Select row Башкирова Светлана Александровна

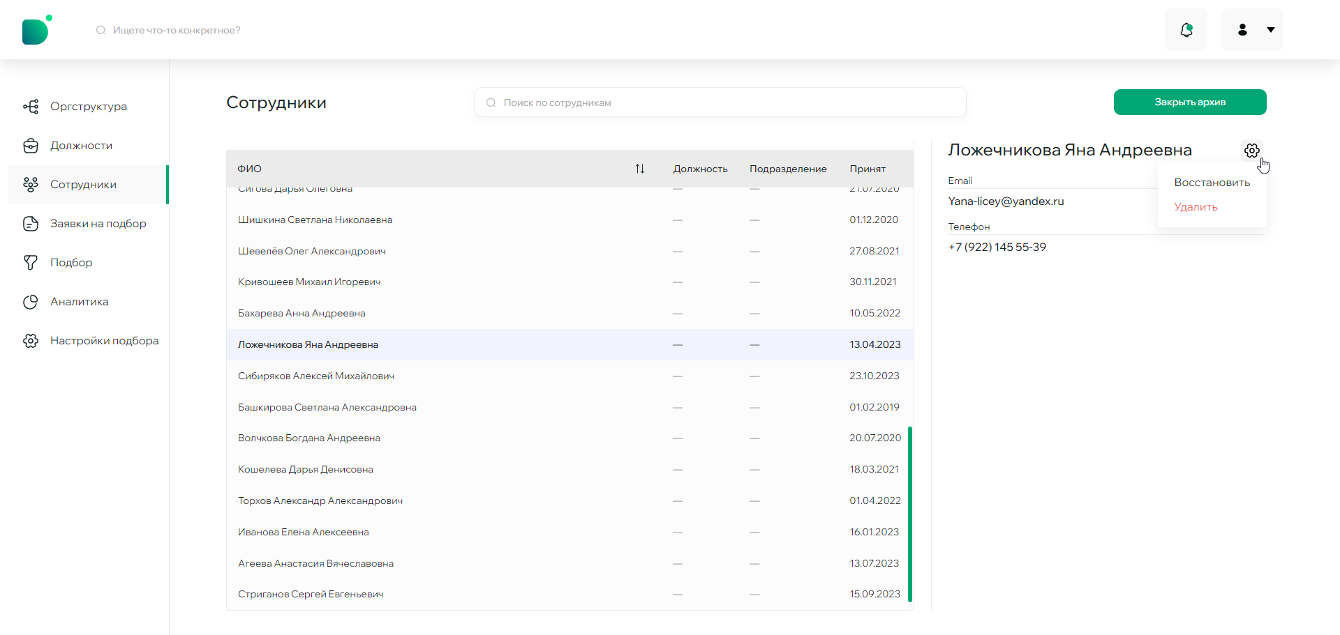pos(569,407)
